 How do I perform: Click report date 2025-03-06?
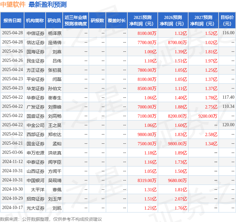[x=12, y=152]
